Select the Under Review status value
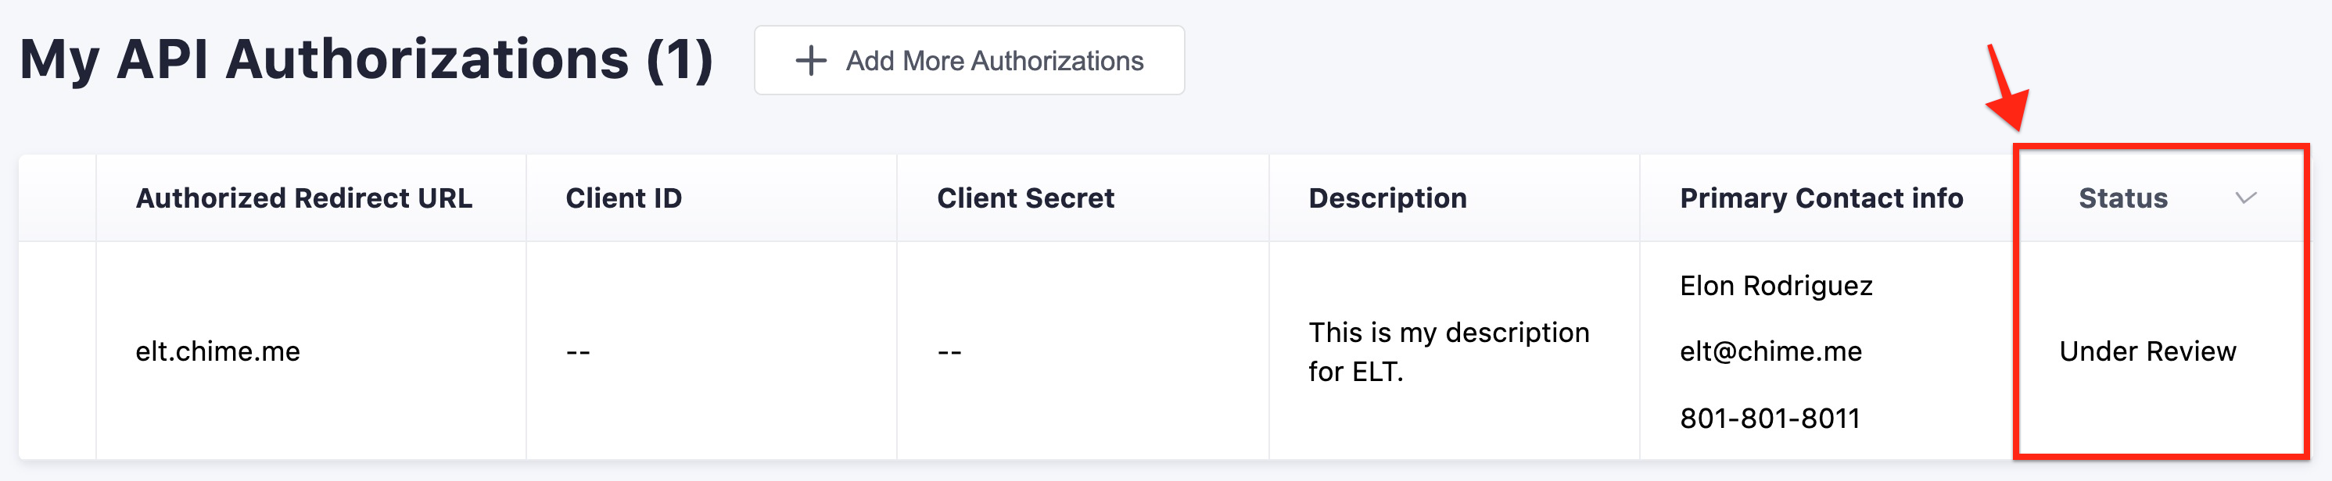 (x=2147, y=351)
